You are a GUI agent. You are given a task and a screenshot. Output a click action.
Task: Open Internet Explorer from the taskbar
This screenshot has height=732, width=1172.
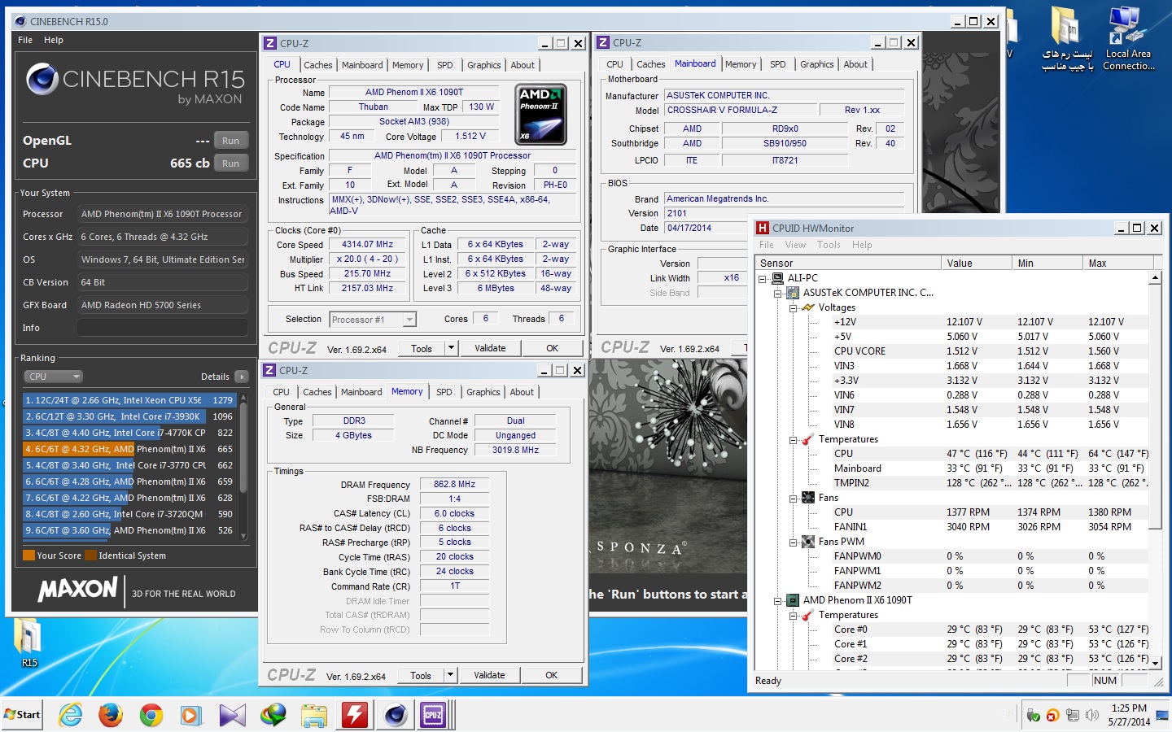71,715
